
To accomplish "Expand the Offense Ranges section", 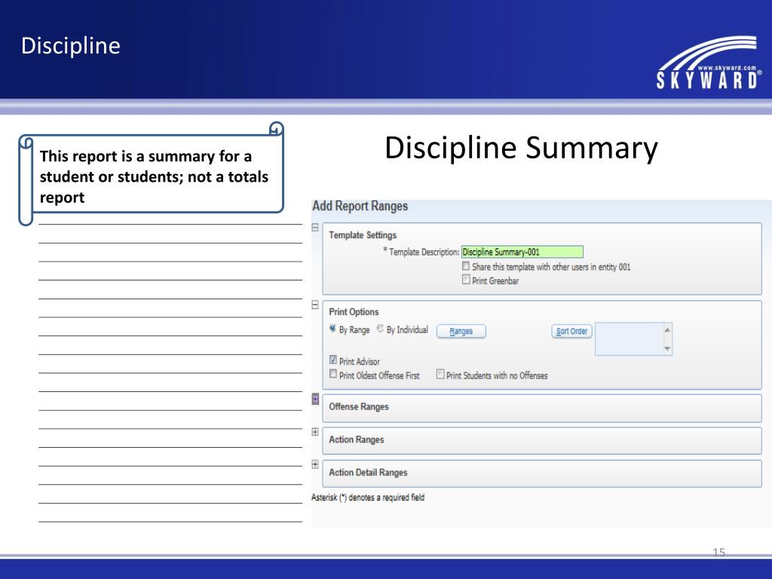I will (x=315, y=400).
